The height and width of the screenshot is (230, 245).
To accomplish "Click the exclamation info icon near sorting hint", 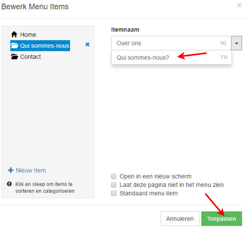I will pos(9,184).
